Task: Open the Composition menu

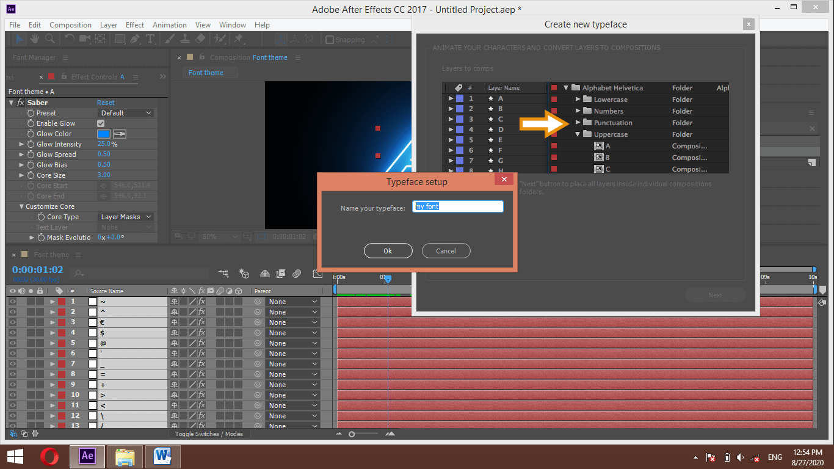Action: pos(70,25)
